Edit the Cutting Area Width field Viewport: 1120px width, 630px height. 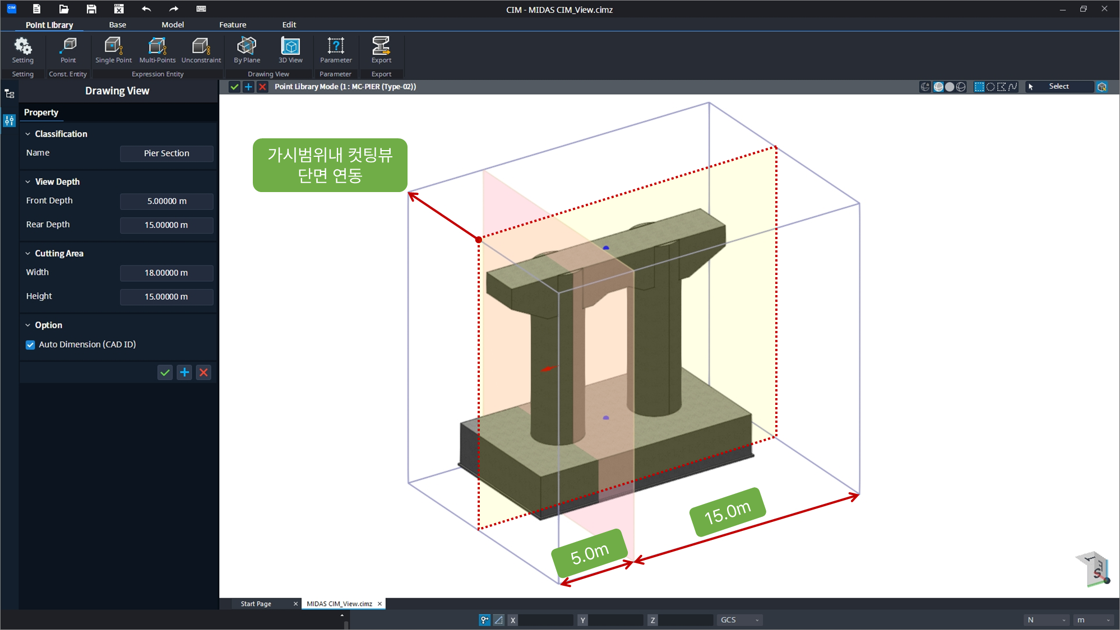point(166,273)
